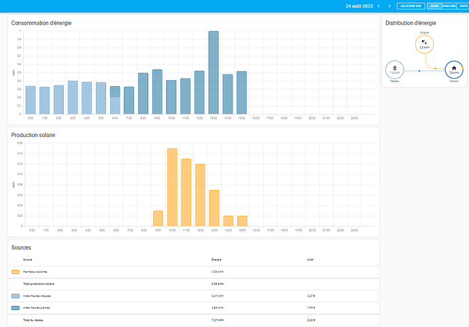This screenshot has height=327, width=469.
Task: Click the tallest solar production bar at 10:00
Action: tap(172, 187)
